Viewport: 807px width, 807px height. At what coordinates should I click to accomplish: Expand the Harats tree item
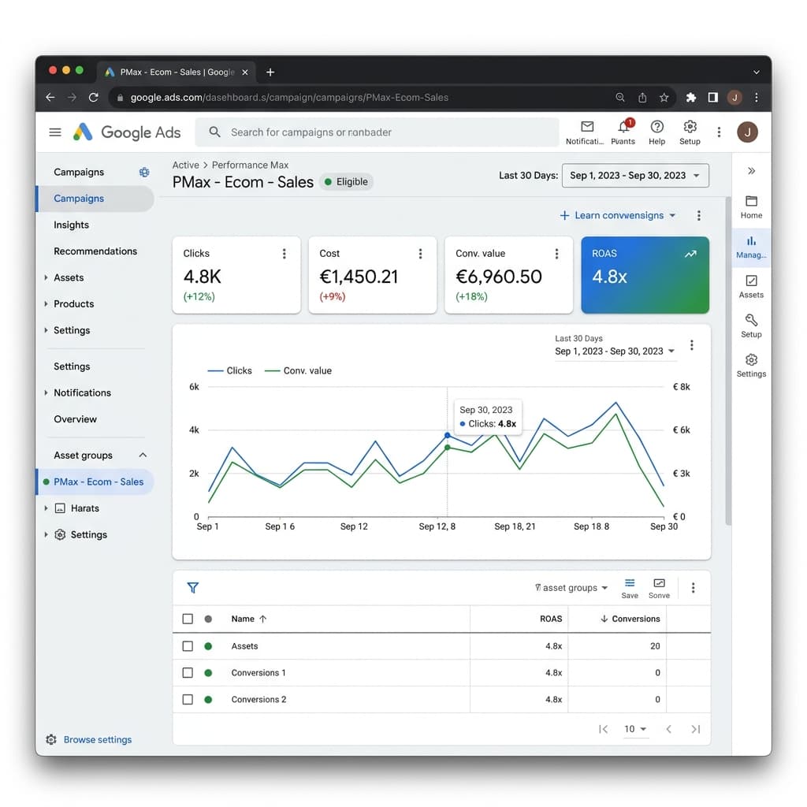coord(46,508)
